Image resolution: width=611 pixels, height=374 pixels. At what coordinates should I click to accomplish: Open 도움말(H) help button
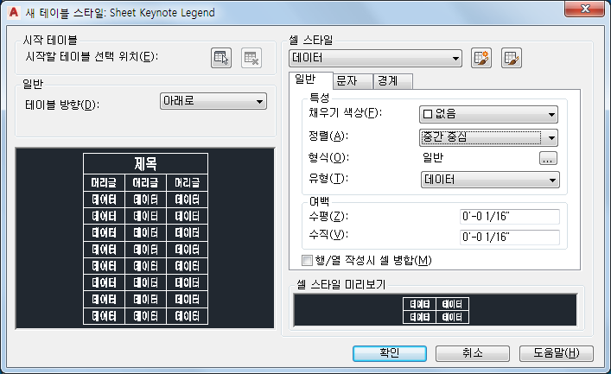557,353
